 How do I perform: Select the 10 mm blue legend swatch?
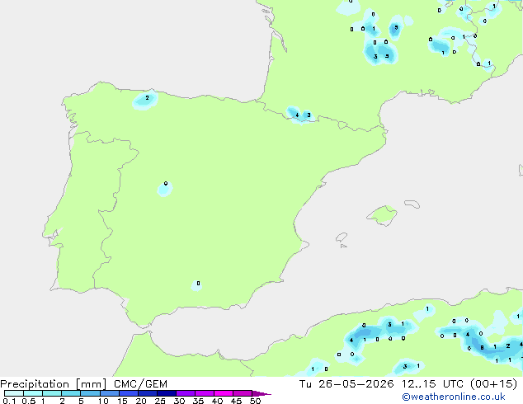[110, 393]
